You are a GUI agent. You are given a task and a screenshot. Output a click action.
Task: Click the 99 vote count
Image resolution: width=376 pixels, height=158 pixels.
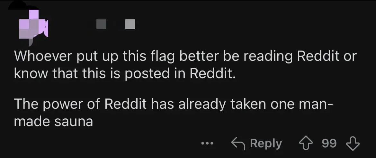click(x=329, y=143)
